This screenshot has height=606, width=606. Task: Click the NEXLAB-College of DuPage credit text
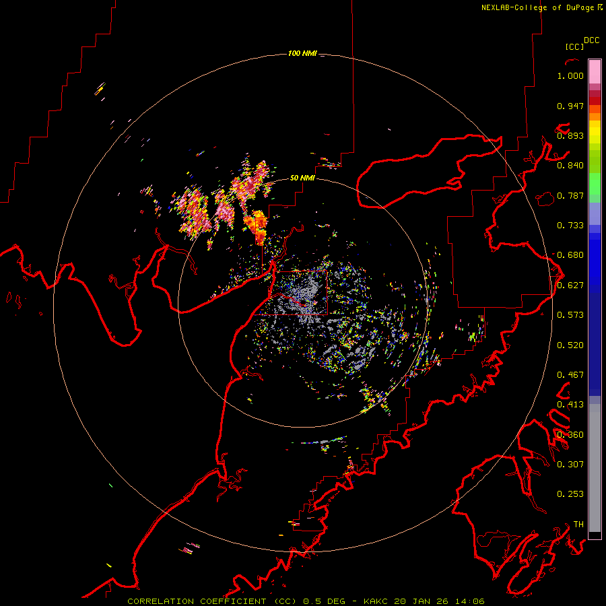point(542,7)
